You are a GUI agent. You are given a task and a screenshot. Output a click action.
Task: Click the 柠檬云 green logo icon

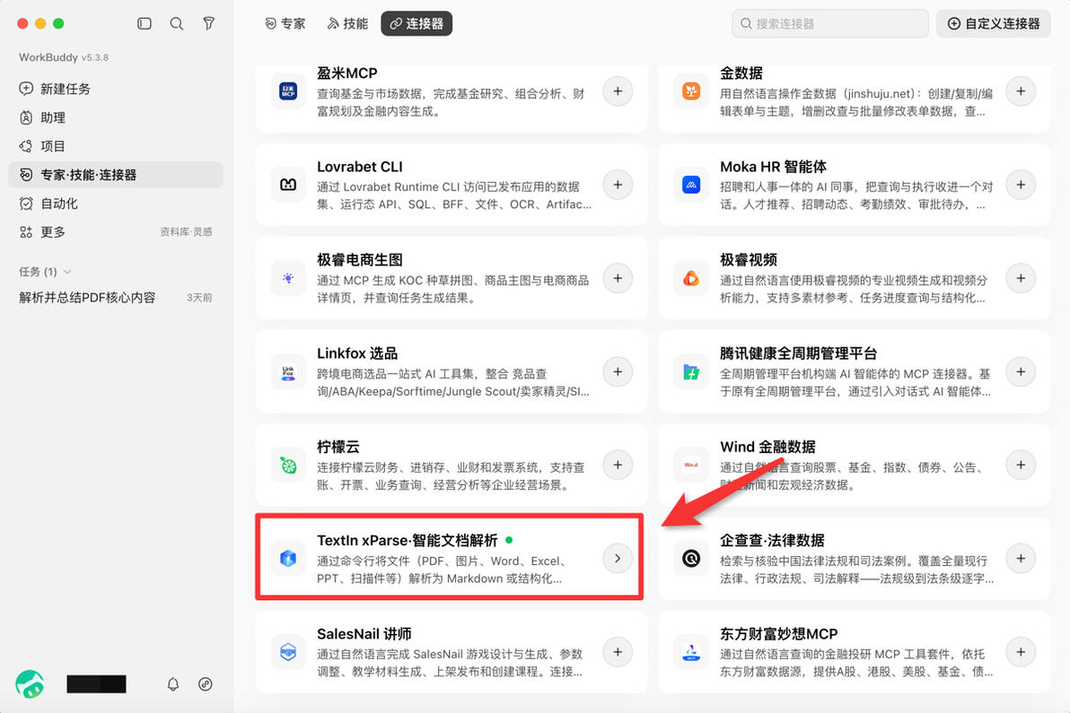(x=288, y=465)
